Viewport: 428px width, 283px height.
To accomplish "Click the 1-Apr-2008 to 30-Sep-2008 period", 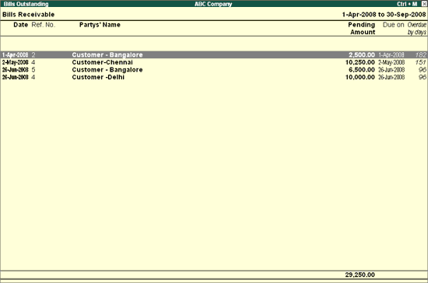I will point(384,15).
